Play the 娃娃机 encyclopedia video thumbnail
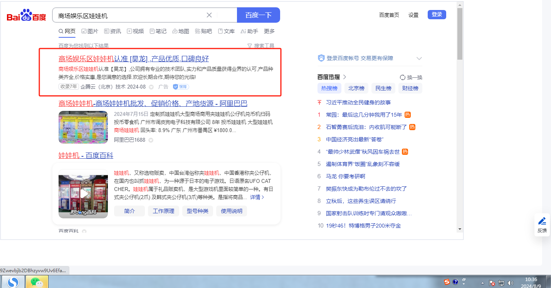The image size is (551, 288). click(83, 194)
